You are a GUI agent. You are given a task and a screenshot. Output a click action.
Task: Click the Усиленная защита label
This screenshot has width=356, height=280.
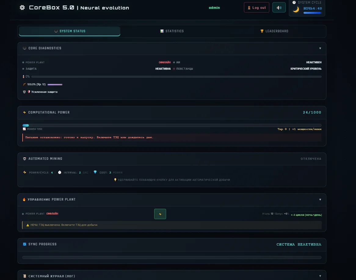44,92
